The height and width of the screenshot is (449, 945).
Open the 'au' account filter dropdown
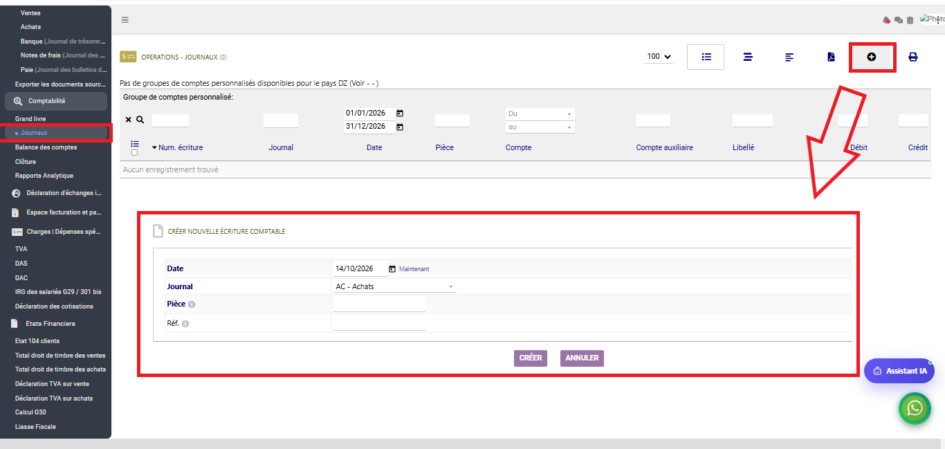point(540,127)
